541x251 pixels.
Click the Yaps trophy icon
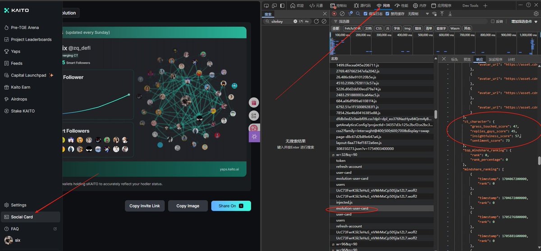pyautogui.click(x=7, y=51)
